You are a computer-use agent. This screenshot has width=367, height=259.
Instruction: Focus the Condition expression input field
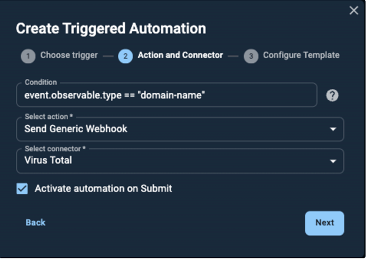[166, 95]
